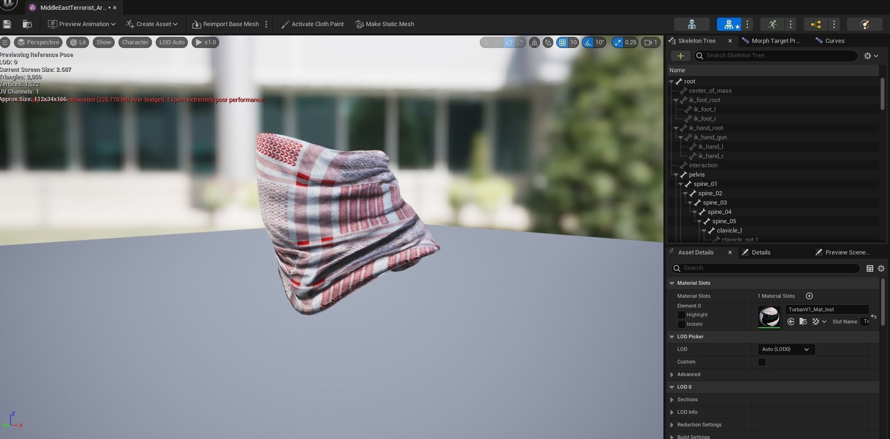The height and width of the screenshot is (439, 890).
Task: Toggle surface snapping in viewport
Action: point(548,42)
